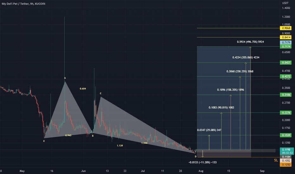Click the 0.7179 light blue price label
The width and height of the screenshot is (295, 174).
coord(286,42)
